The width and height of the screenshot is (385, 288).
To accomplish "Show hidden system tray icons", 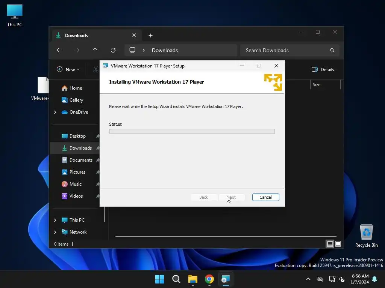I will click(308, 279).
